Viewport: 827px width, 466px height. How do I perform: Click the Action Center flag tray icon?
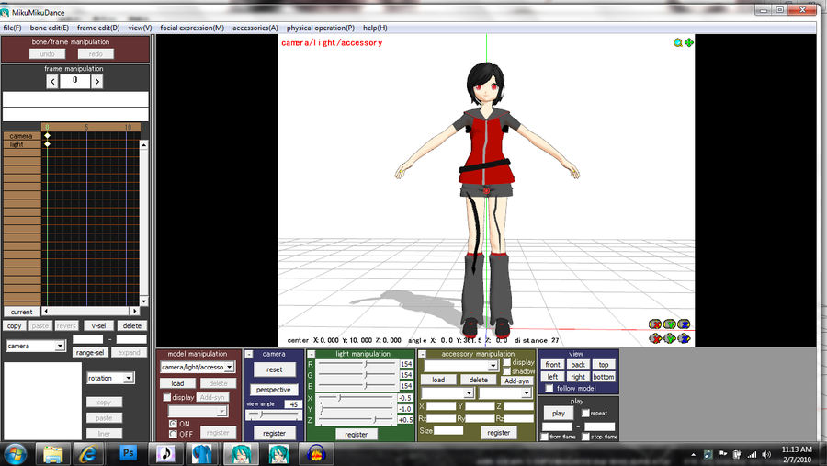(722, 454)
